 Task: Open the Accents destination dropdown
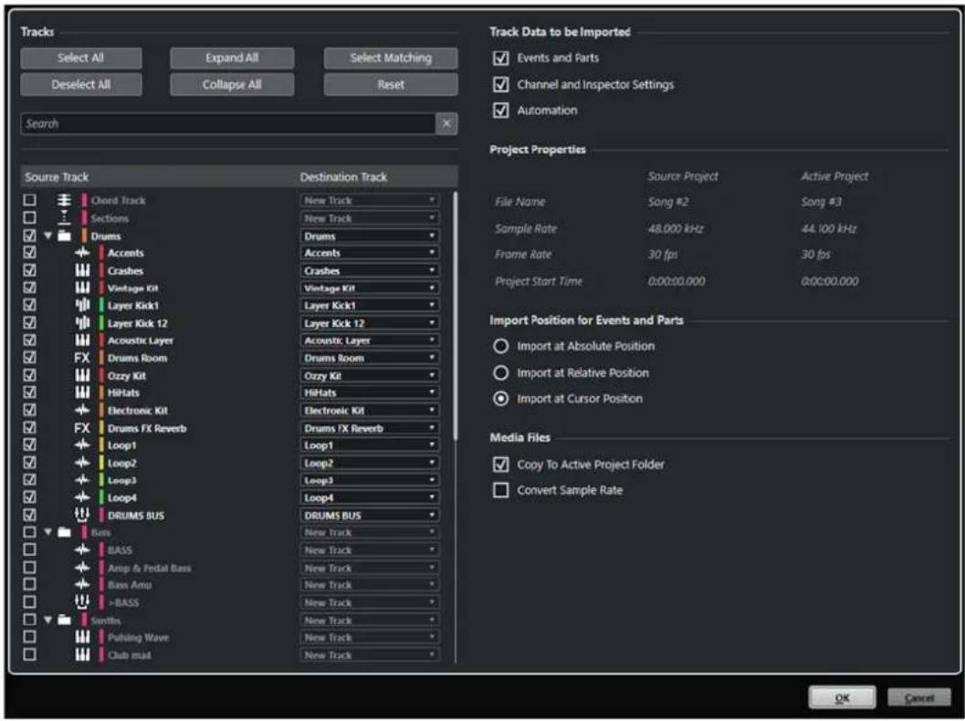369,253
